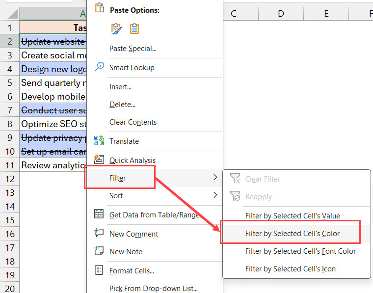Click the Translate icon
This screenshot has width=373, height=293.
click(x=99, y=141)
